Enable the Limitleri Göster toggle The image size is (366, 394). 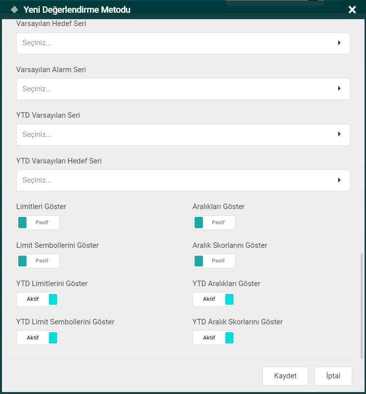38,223
